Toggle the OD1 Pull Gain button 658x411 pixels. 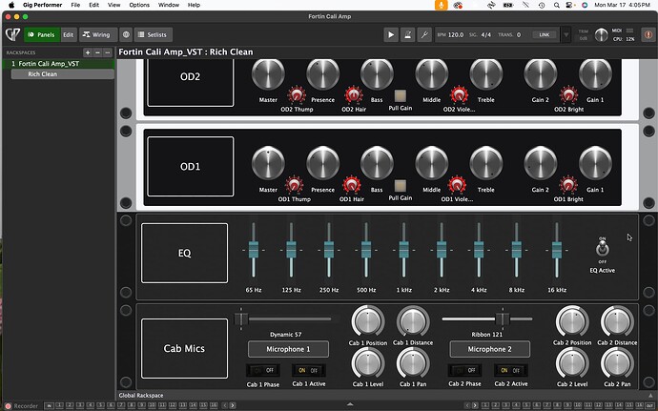401,186
